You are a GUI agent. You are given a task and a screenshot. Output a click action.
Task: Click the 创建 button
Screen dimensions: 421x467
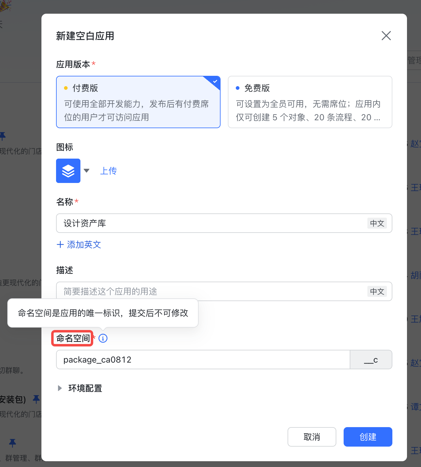click(368, 437)
